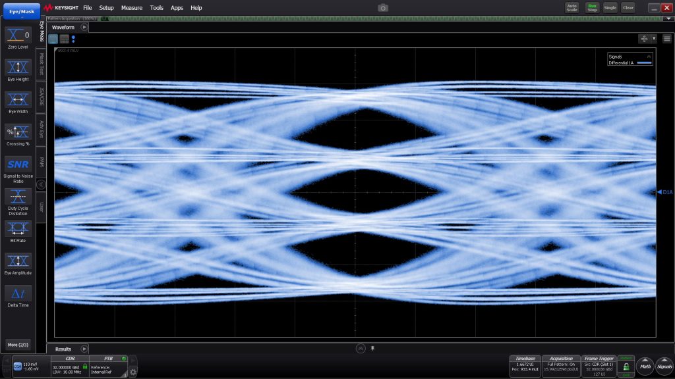Select the Crossing % measurement

(x=18, y=132)
